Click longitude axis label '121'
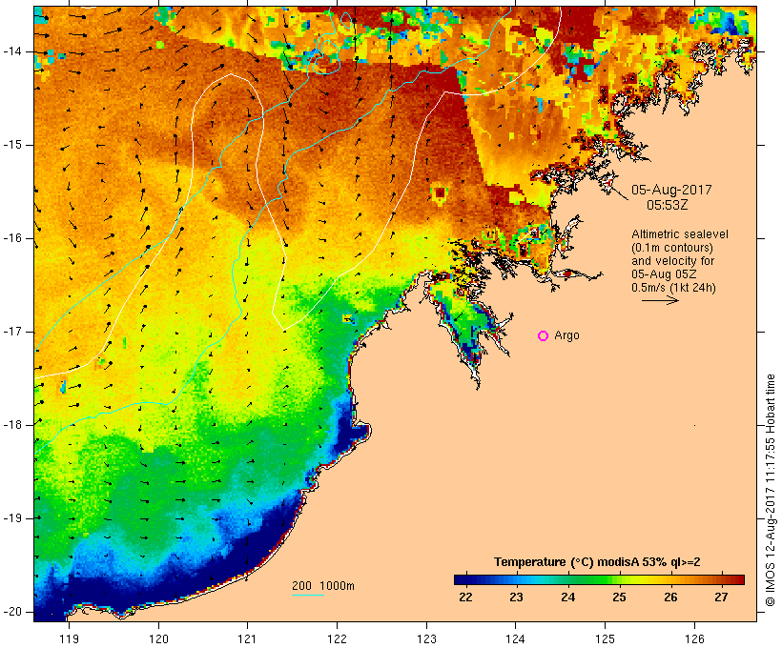The width and height of the screenshot is (782, 648). click(x=247, y=638)
